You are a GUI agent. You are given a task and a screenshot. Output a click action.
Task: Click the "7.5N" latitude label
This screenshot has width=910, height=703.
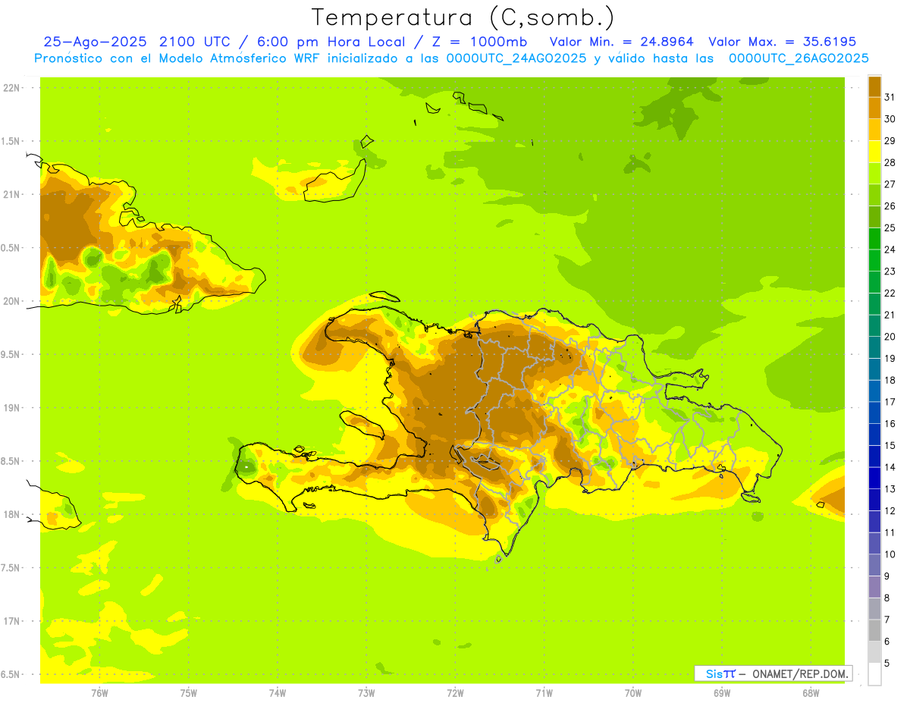[11, 568]
